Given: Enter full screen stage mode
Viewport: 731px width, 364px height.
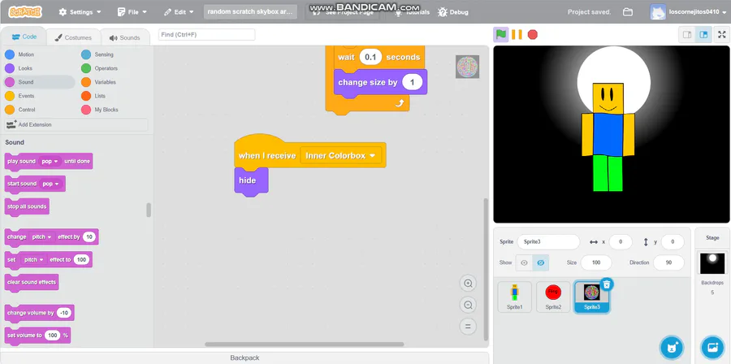Looking at the screenshot, I should 722,34.
